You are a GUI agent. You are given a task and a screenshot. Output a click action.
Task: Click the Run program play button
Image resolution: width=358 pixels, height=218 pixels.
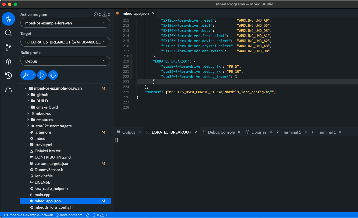pos(42,75)
